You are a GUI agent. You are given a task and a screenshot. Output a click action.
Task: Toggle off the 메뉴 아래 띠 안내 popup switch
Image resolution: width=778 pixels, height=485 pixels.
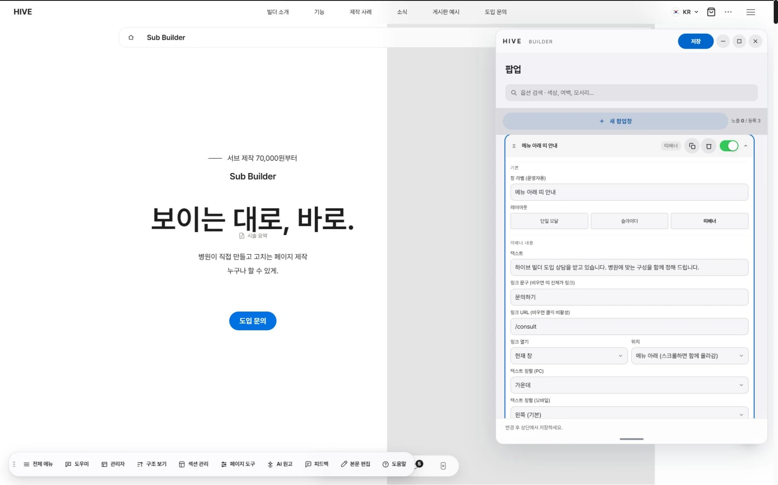pos(729,146)
